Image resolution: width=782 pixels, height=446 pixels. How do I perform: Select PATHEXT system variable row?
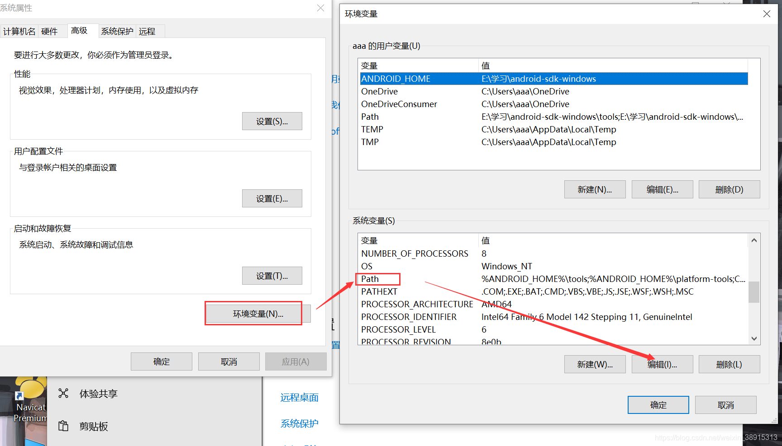tap(554, 291)
